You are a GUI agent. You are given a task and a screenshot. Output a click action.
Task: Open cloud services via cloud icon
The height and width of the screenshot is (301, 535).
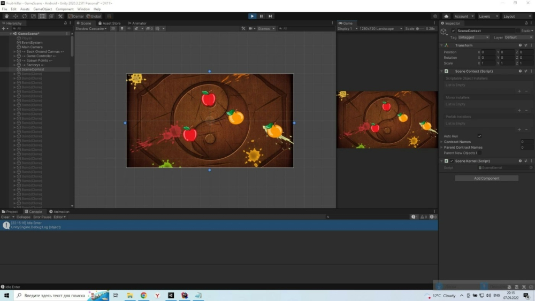447,16
